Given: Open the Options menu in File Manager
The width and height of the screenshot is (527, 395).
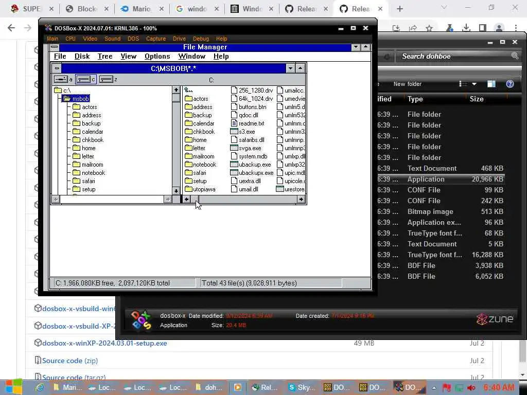Looking at the screenshot, I should pyautogui.click(x=157, y=56).
